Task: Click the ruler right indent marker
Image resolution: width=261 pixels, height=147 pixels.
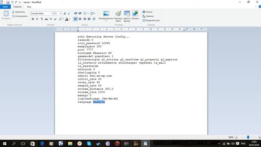Action: point(184,30)
